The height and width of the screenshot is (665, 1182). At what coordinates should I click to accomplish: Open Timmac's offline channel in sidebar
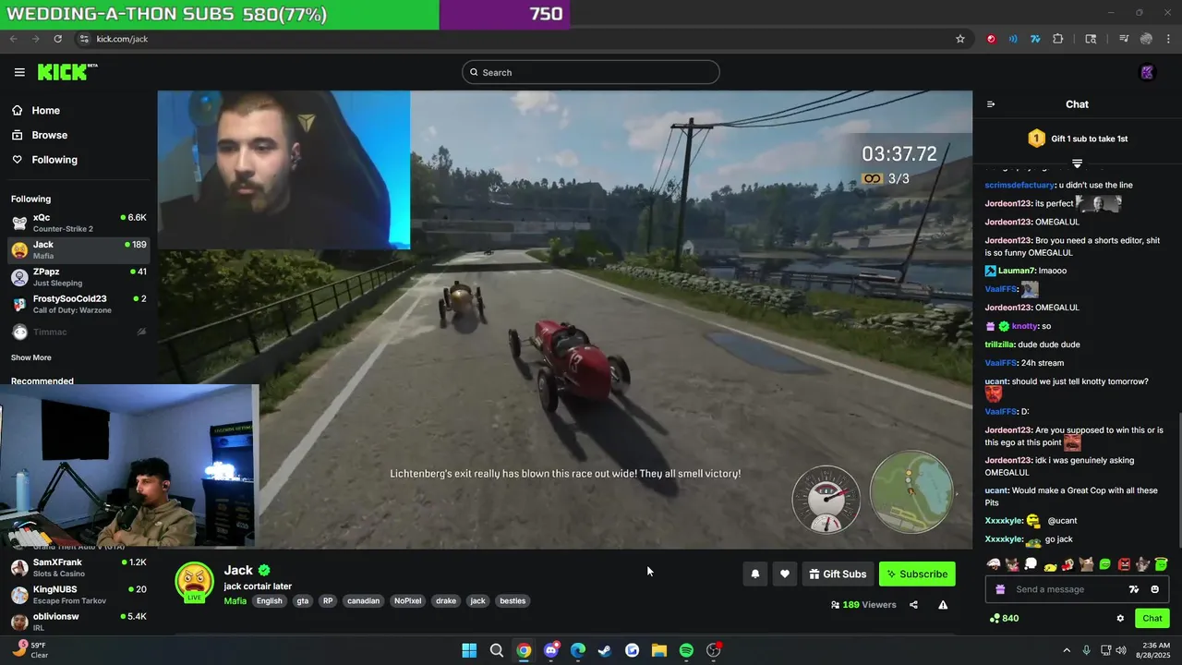click(78, 332)
